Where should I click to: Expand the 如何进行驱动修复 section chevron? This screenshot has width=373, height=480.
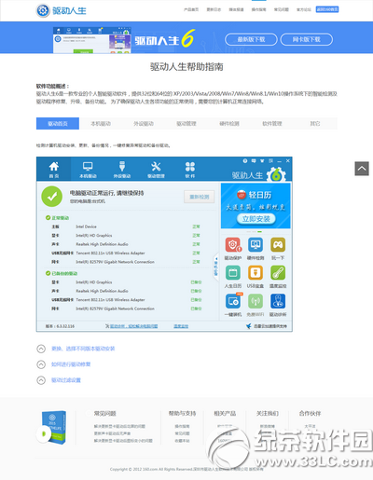[x=41, y=364]
